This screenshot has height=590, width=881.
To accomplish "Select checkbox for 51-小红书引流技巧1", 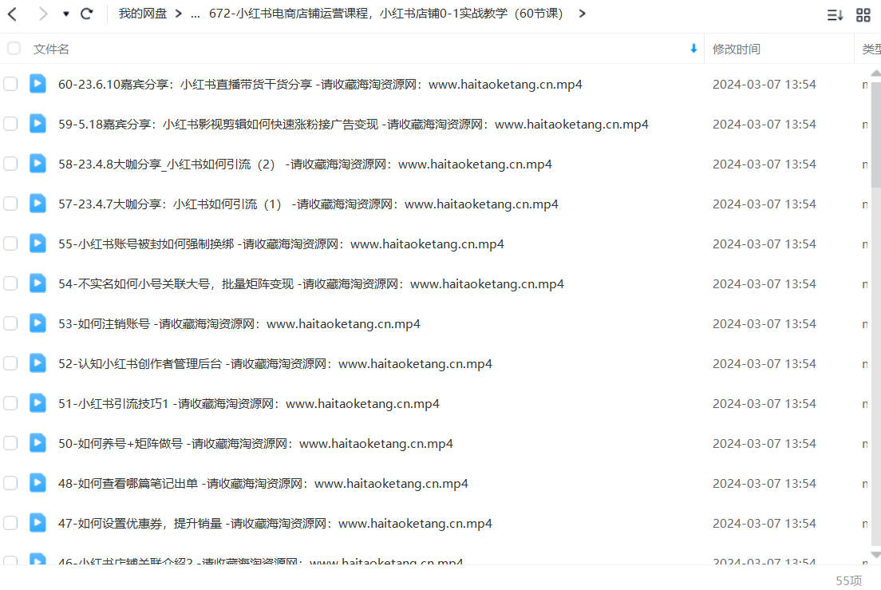I will pyautogui.click(x=10, y=403).
